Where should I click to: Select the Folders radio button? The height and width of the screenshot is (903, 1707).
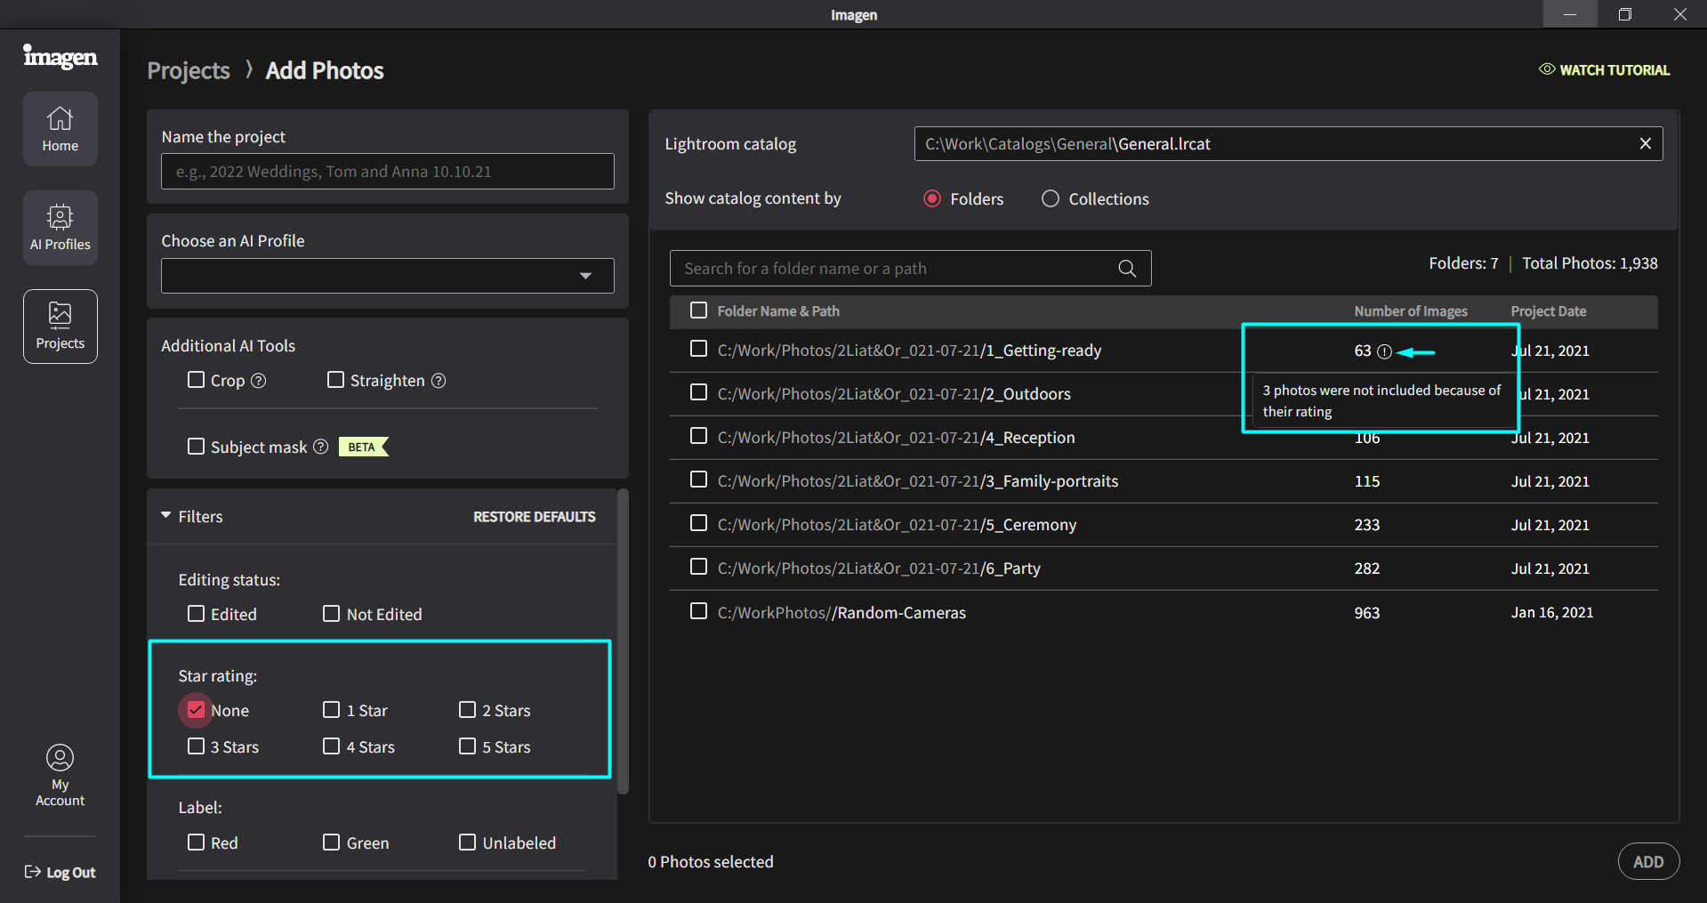click(932, 198)
